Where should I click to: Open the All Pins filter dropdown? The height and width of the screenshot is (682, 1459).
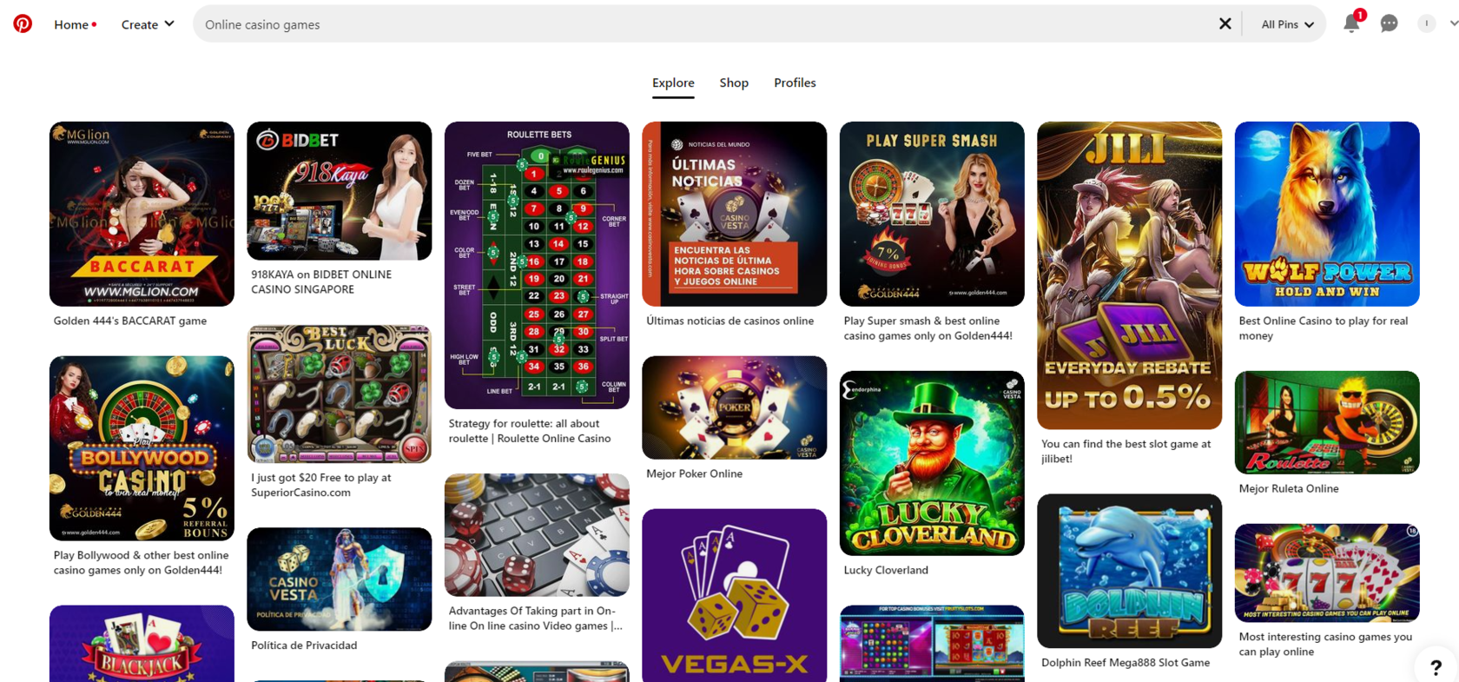(1287, 24)
